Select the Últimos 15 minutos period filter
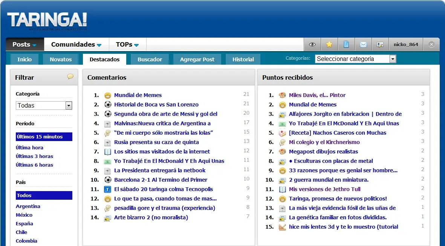The width and height of the screenshot is (445, 246). click(x=44, y=137)
